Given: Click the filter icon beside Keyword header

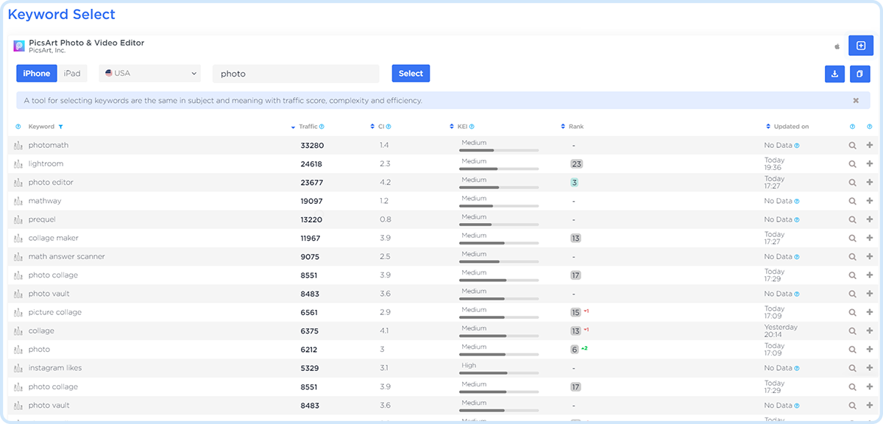Looking at the screenshot, I should [x=60, y=127].
